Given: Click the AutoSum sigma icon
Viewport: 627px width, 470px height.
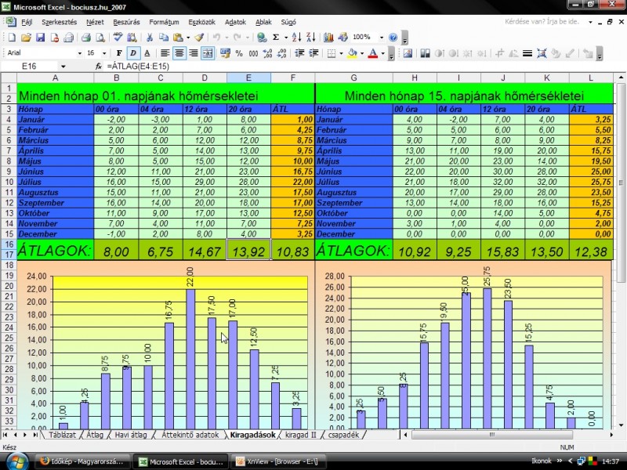Looking at the screenshot, I should coord(276,38).
